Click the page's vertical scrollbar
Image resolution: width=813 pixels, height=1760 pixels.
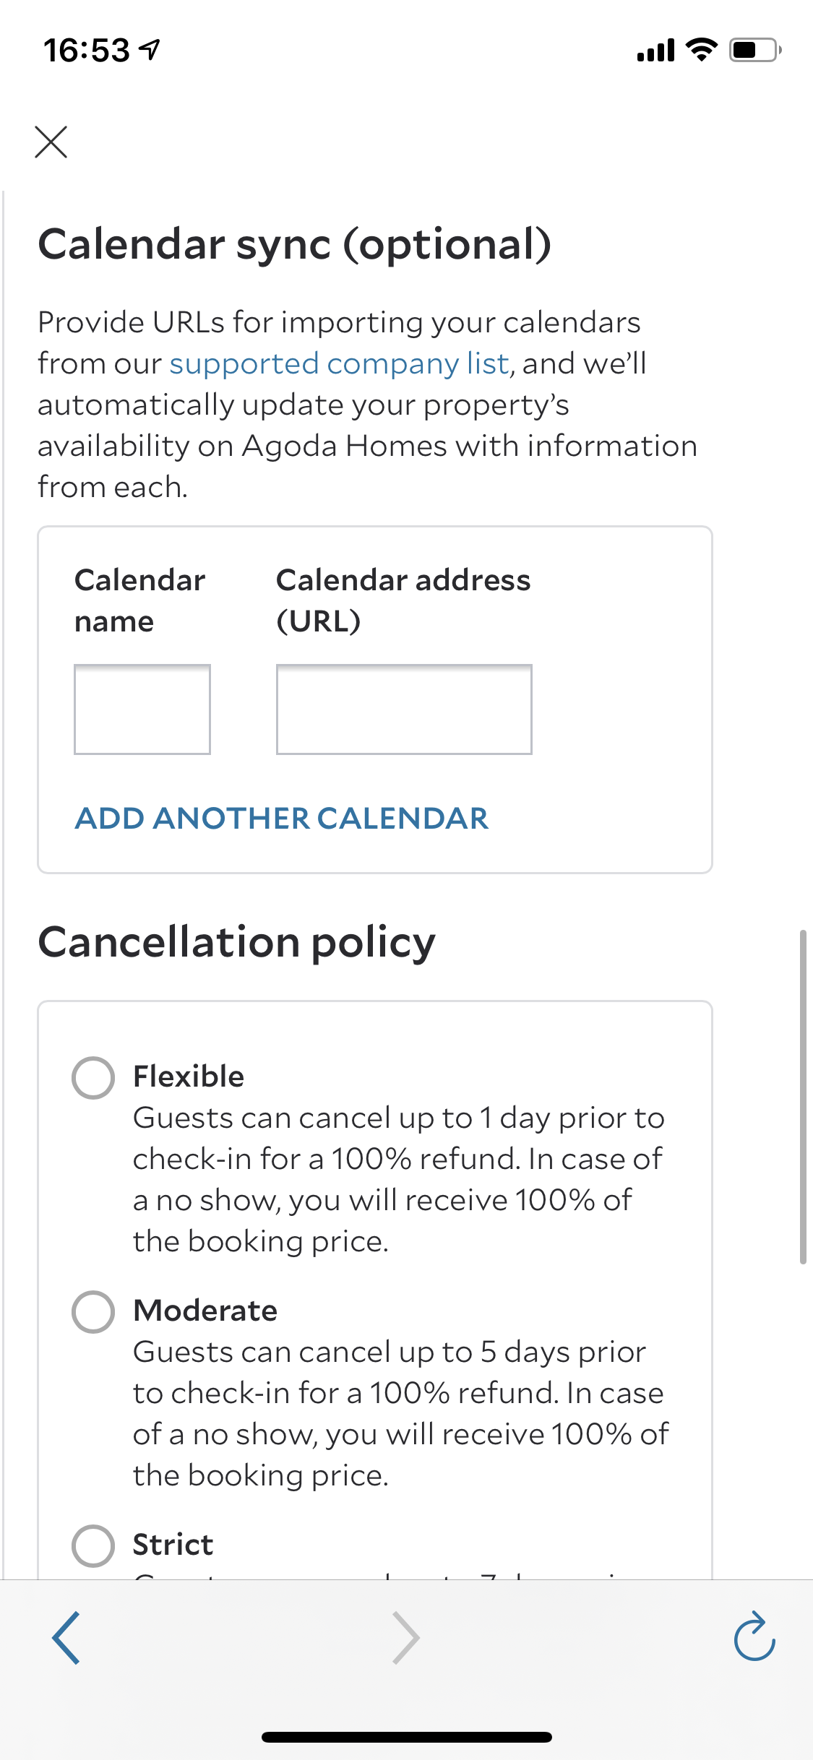pyautogui.click(x=802, y=1097)
